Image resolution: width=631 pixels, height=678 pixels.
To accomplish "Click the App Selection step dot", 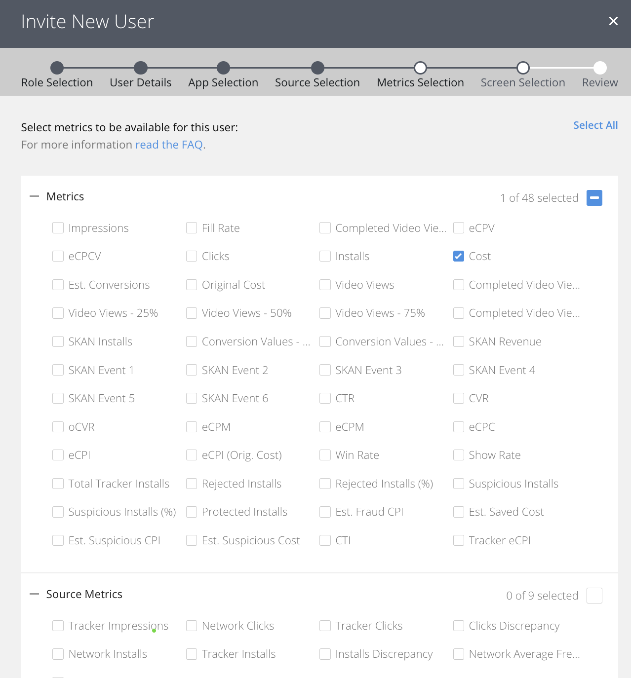I will 223,68.
